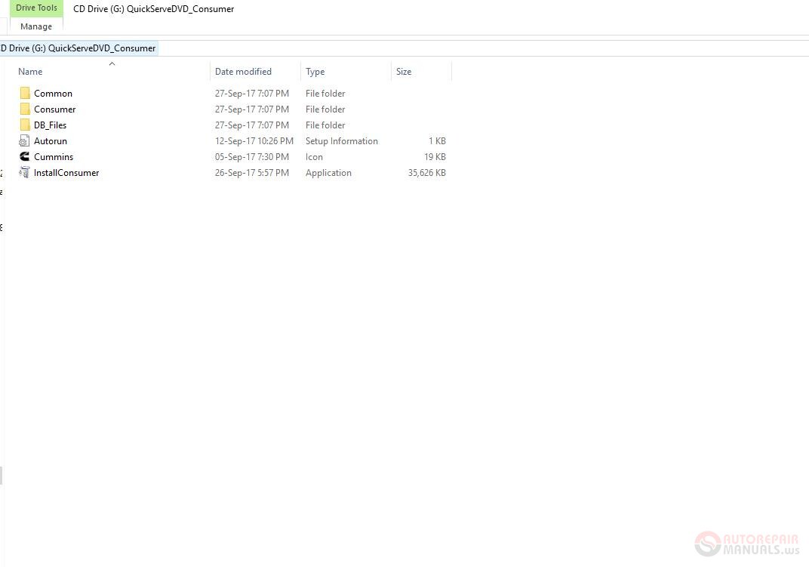Select the file name Common
The width and height of the screenshot is (809, 567).
click(53, 94)
